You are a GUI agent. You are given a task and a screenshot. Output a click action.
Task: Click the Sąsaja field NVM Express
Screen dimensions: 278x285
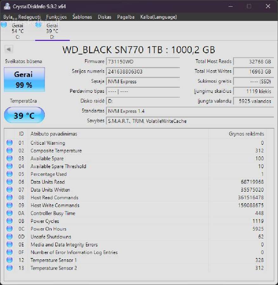[x=143, y=81]
